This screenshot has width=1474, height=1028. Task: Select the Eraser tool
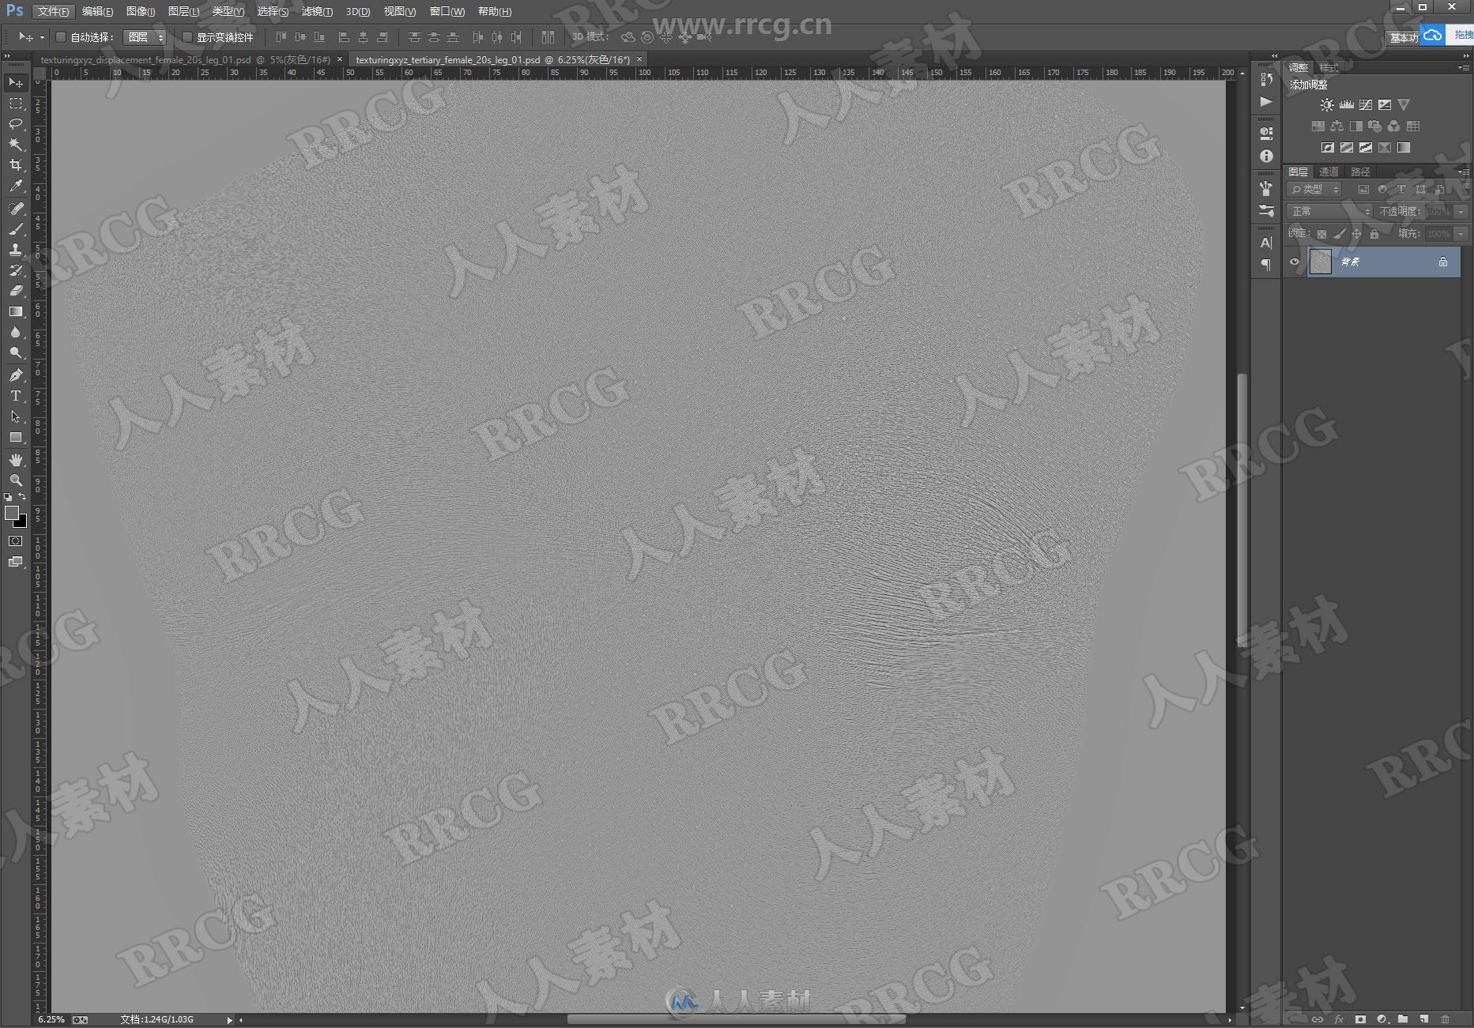tap(15, 291)
